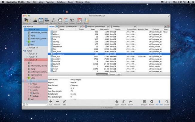This screenshot has width=195, height=122.
Task: Show the DDL detail tab
Action: 119,74
